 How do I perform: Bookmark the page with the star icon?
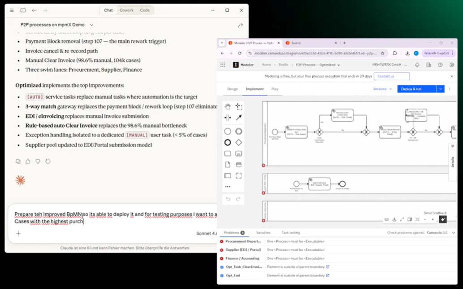click(383, 53)
